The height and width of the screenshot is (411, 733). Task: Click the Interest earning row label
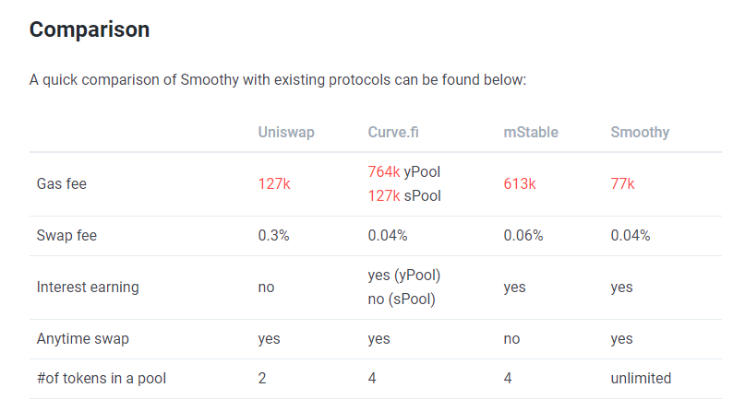pos(88,287)
